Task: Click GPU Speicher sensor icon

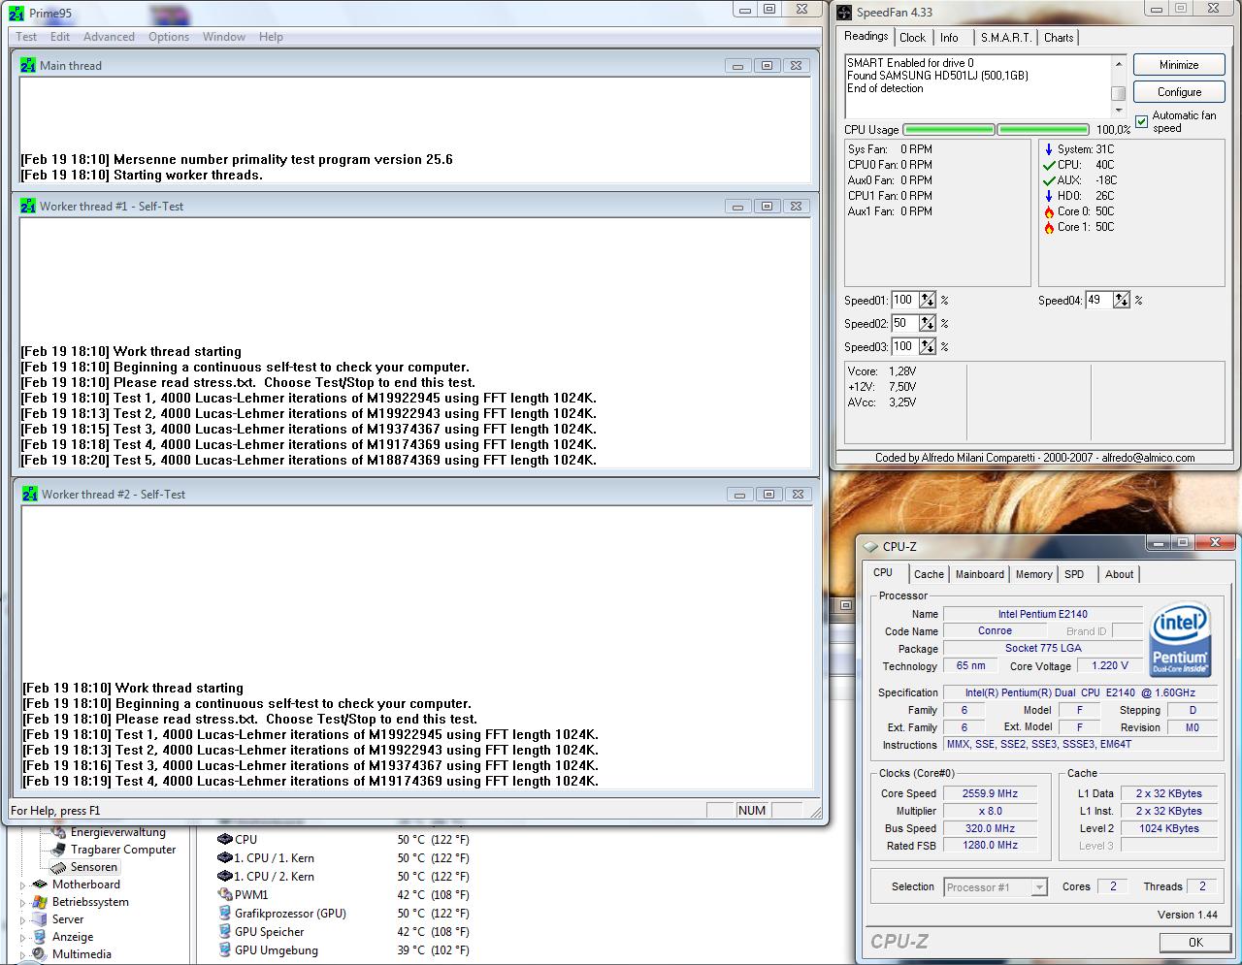Action: [225, 932]
